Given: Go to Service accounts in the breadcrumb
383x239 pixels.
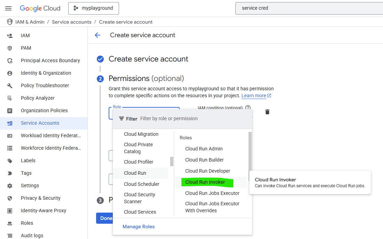Looking at the screenshot, I should tap(72, 22).
